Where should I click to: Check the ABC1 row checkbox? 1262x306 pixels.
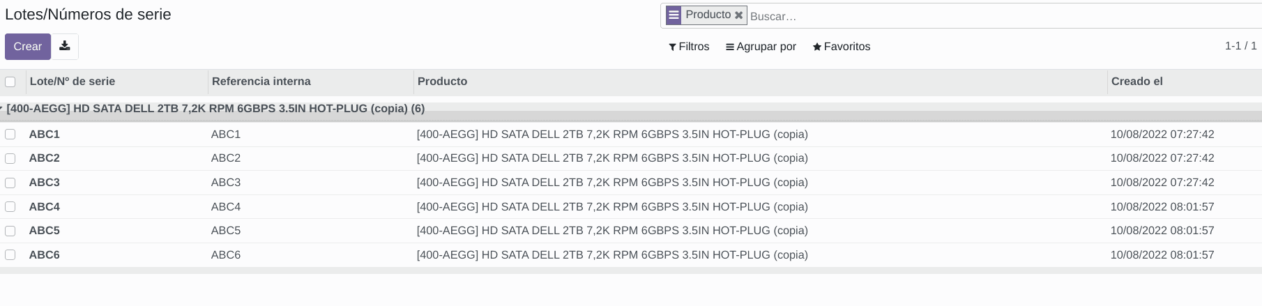coord(10,134)
